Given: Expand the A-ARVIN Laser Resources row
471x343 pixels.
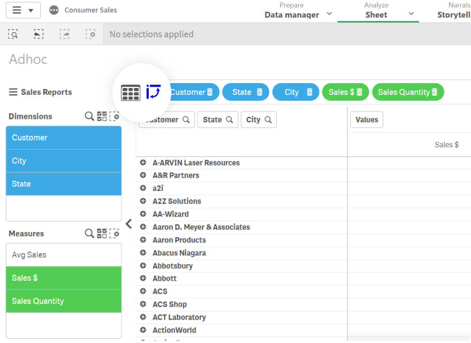Looking at the screenshot, I should [x=143, y=162].
